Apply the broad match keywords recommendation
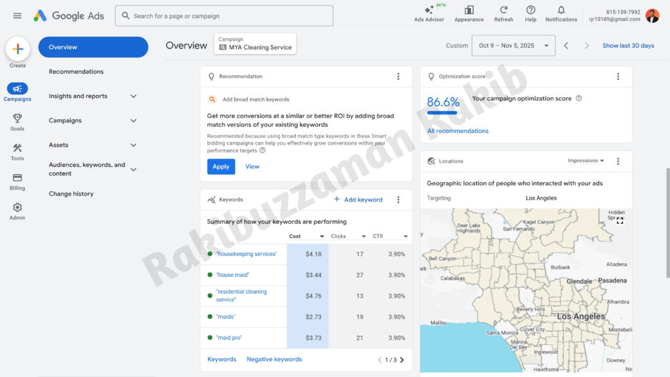Screen dimensions: 670x377 coord(220,166)
